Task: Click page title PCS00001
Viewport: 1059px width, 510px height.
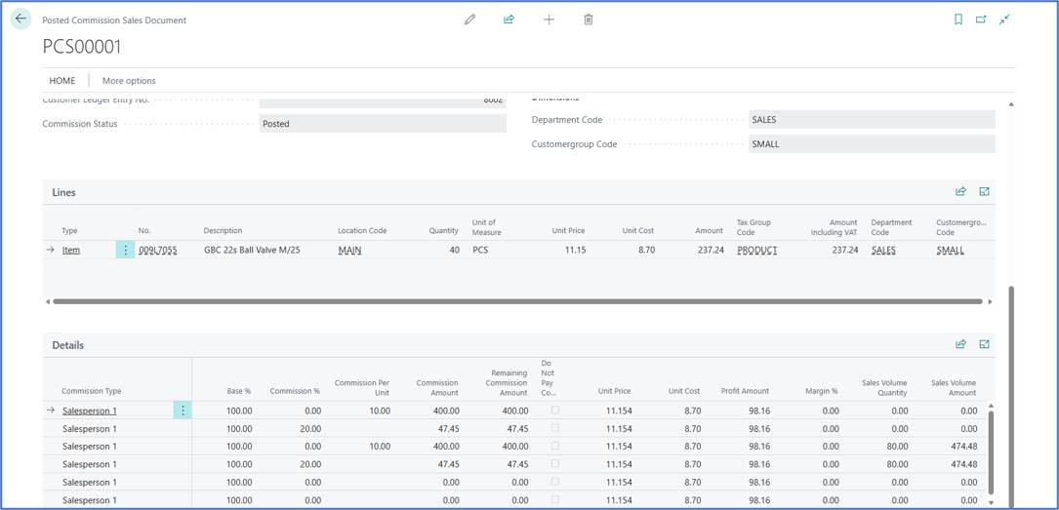Action: [x=82, y=47]
